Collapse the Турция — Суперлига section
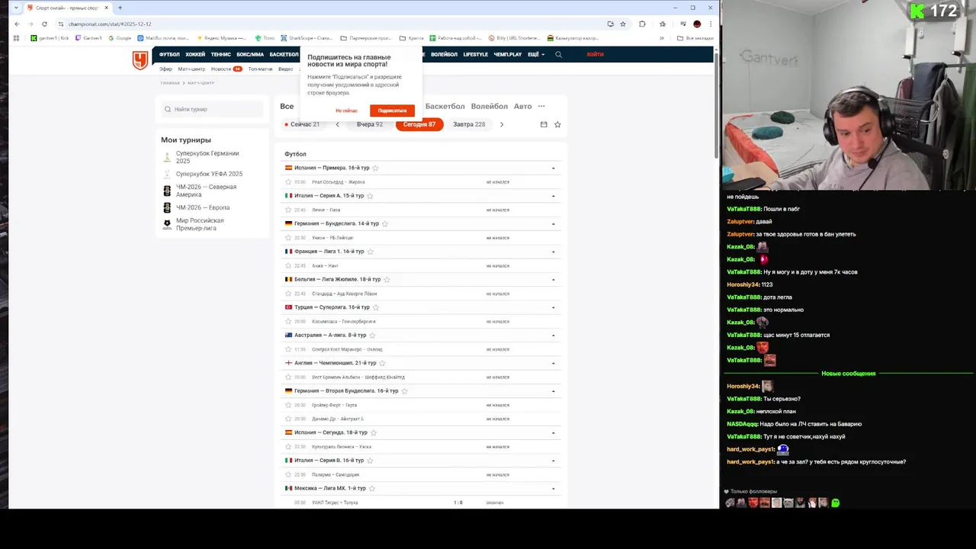The width and height of the screenshot is (976, 549). point(554,307)
